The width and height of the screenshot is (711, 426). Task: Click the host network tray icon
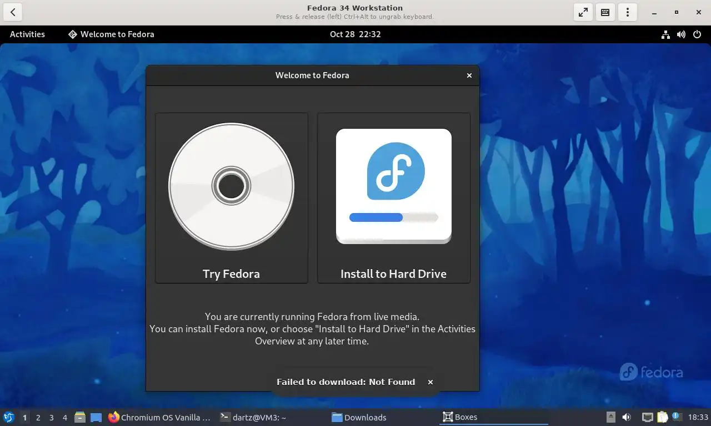(x=647, y=417)
